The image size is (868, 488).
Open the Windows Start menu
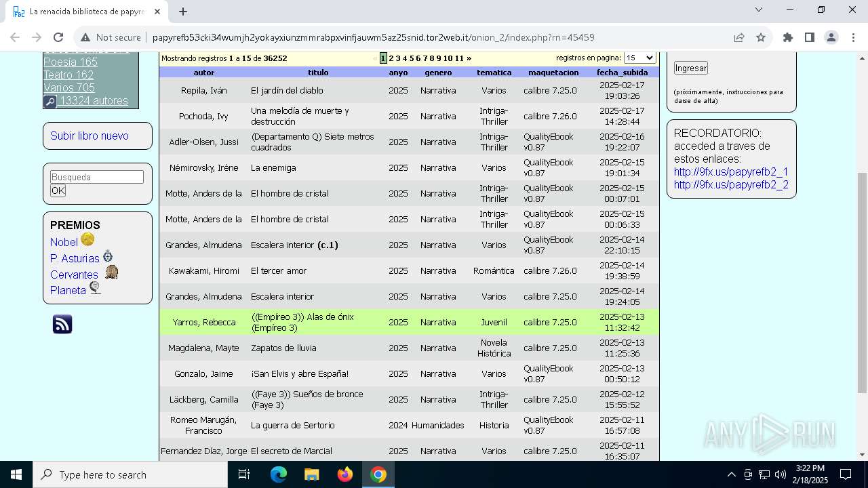pos(16,474)
